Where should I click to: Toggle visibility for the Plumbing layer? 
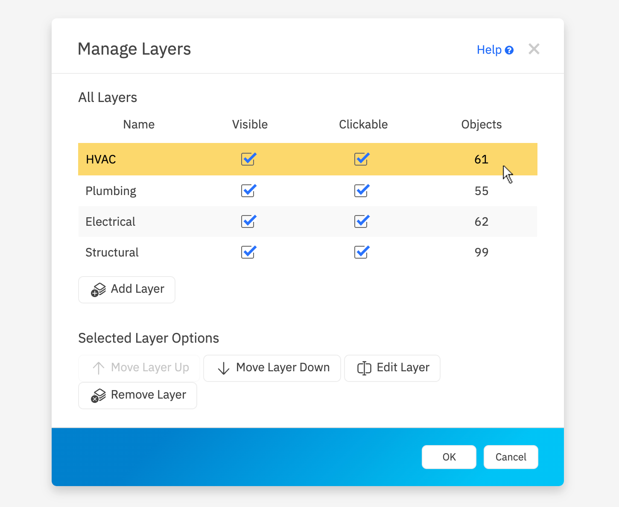[248, 191]
